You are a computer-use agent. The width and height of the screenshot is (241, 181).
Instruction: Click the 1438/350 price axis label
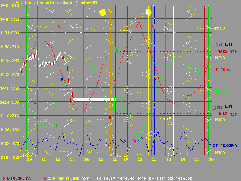point(10,19)
